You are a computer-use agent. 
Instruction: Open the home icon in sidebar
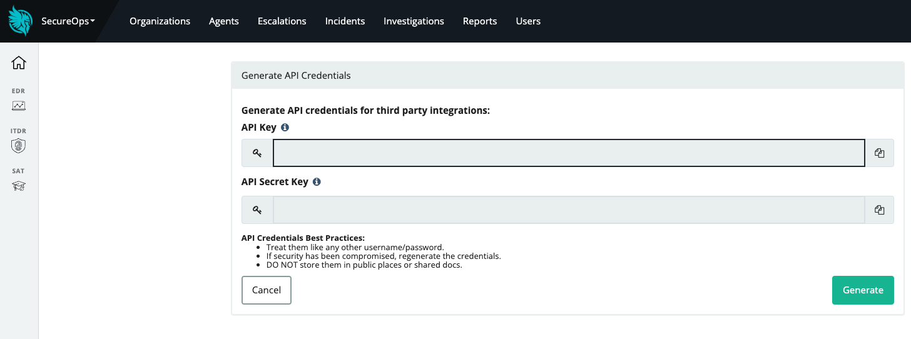[19, 63]
